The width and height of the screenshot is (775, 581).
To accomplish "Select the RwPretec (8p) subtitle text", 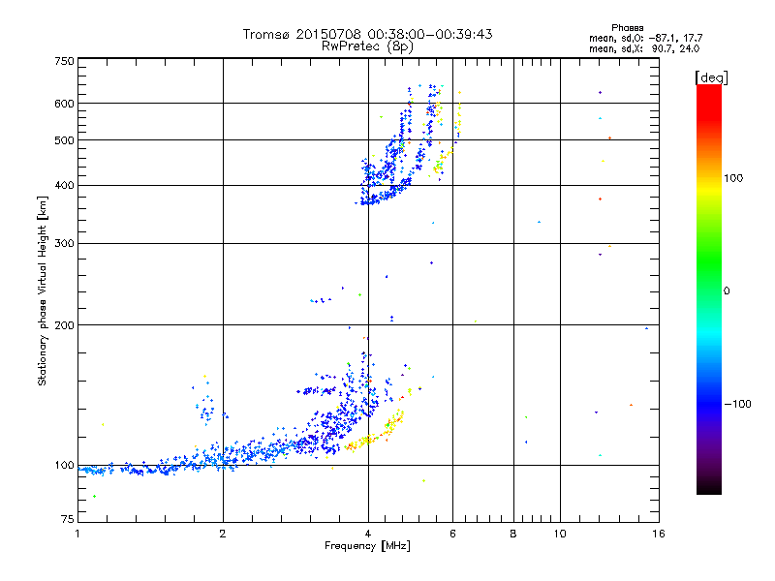I will tap(367, 46).
